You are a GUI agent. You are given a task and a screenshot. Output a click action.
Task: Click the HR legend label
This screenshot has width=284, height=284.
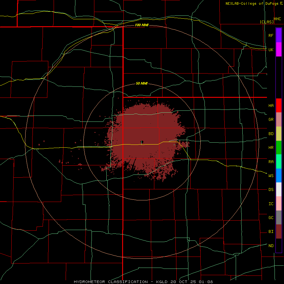click(271, 148)
